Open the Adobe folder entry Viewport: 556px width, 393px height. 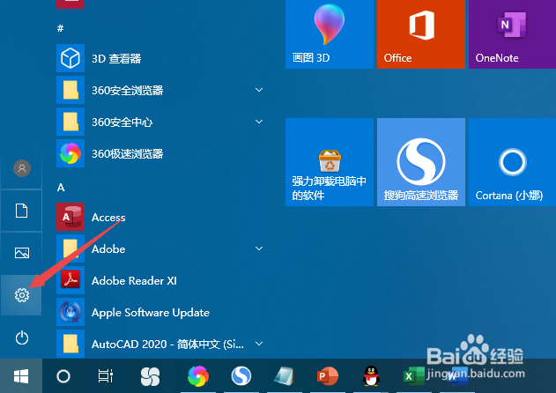[161, 248]
